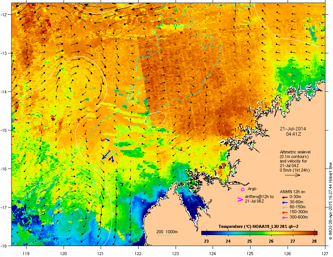
Task: Click the latitude axis label '-12'
Action: 3,15
